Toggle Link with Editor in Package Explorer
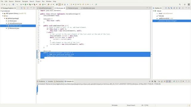 pos(24,8)
